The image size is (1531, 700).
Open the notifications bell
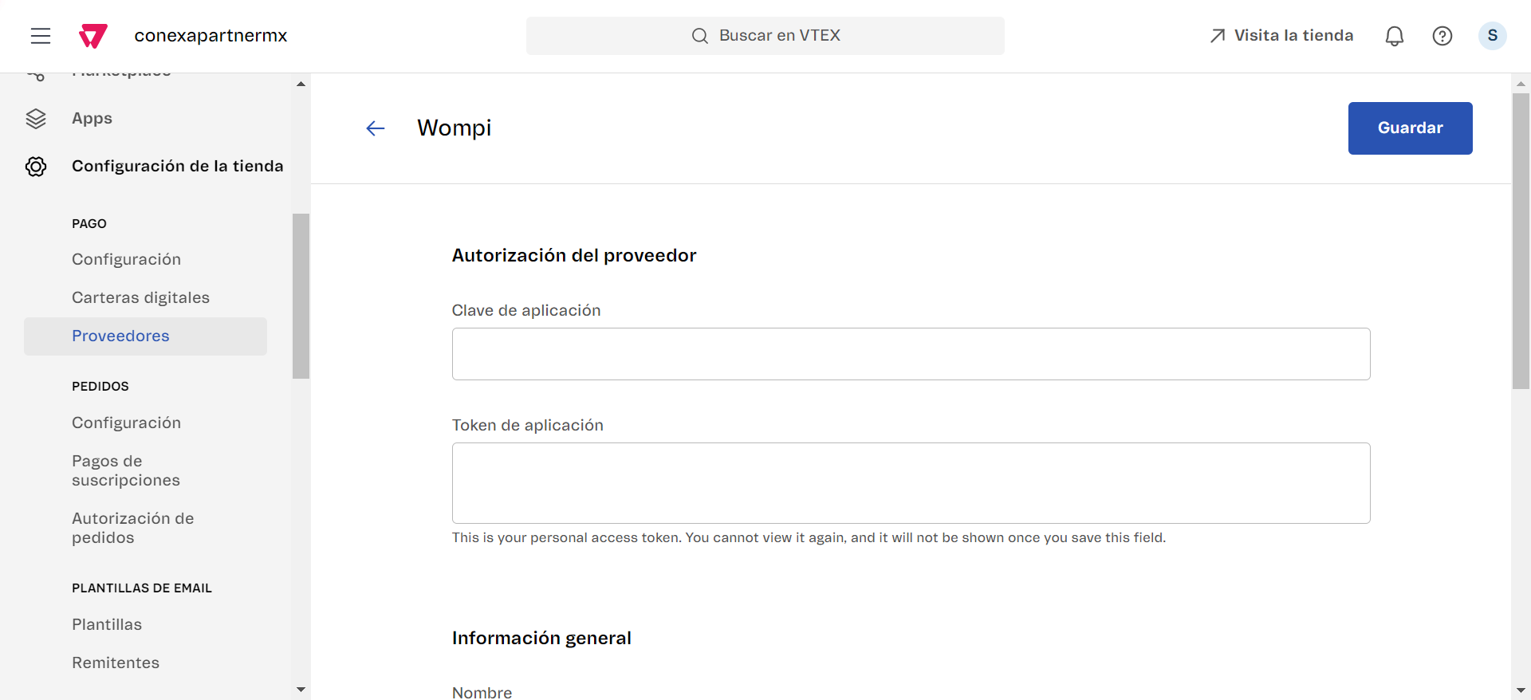1395,36
